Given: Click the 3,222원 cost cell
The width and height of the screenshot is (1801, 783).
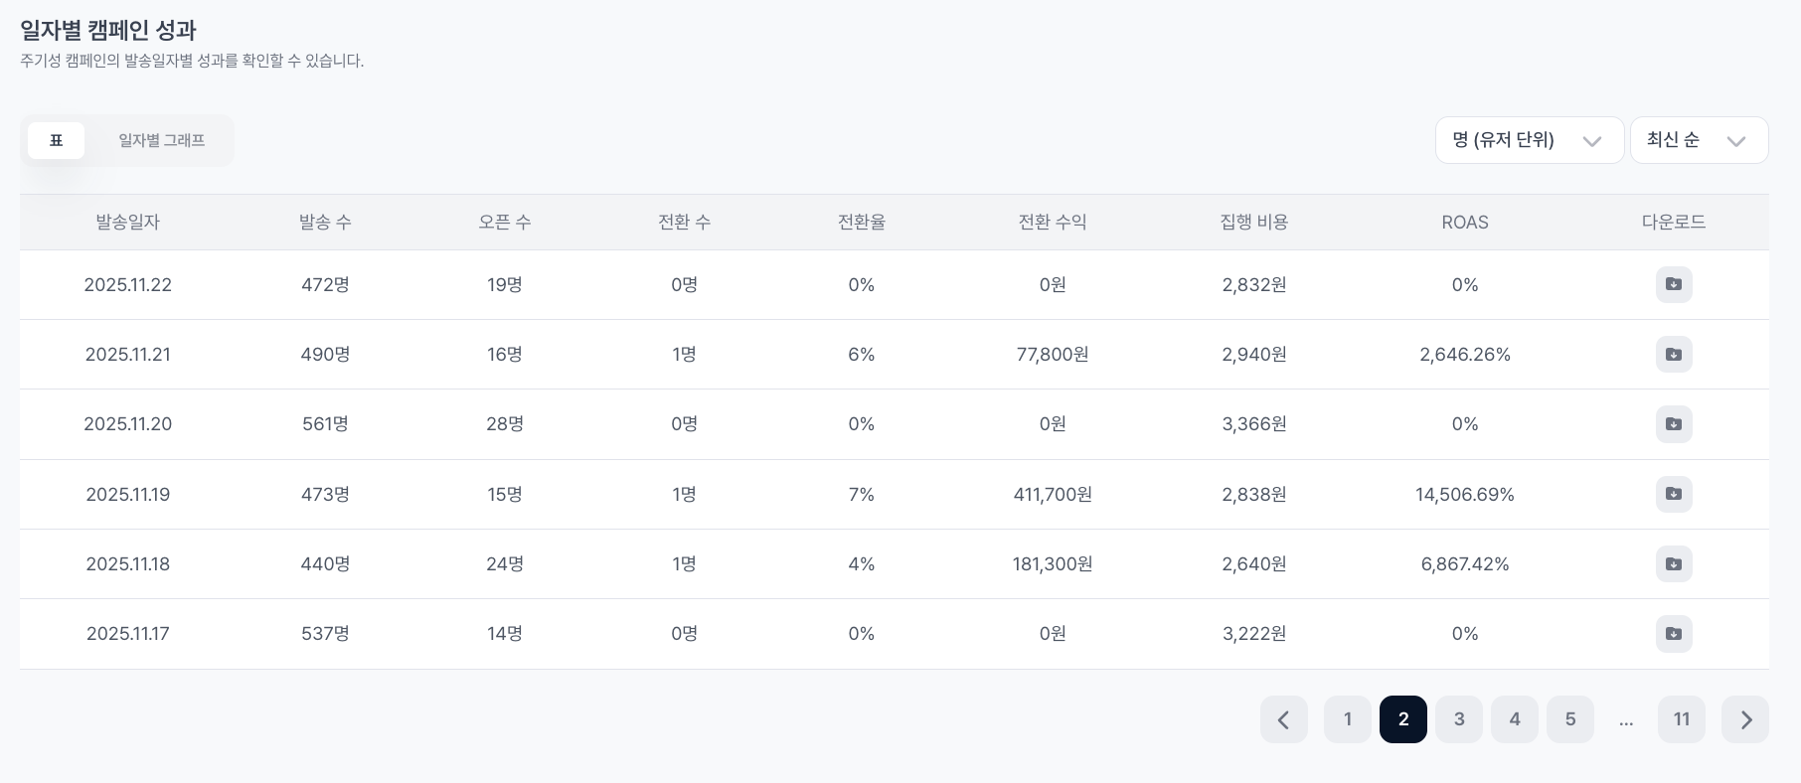Looking at the screenshot, I should 1254,634.
